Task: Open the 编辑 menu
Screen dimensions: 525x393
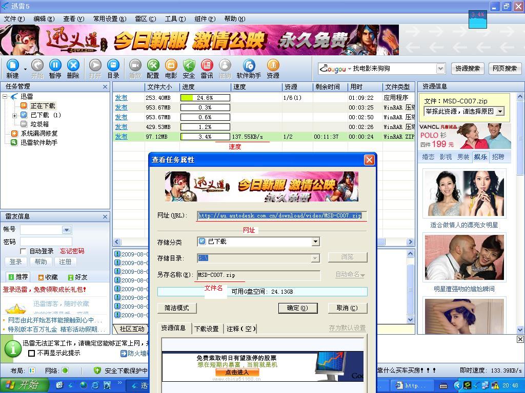Action: click(44, 19)
